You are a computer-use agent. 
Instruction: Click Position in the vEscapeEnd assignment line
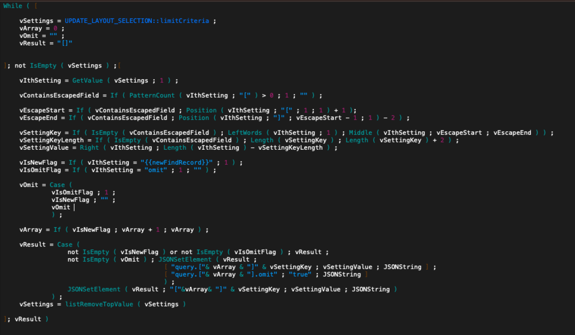[194, 118]
